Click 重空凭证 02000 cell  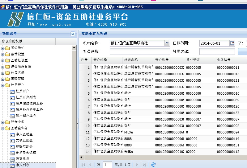191,152
